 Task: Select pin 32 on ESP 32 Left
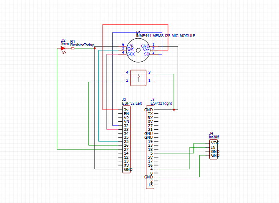[126, 126]
